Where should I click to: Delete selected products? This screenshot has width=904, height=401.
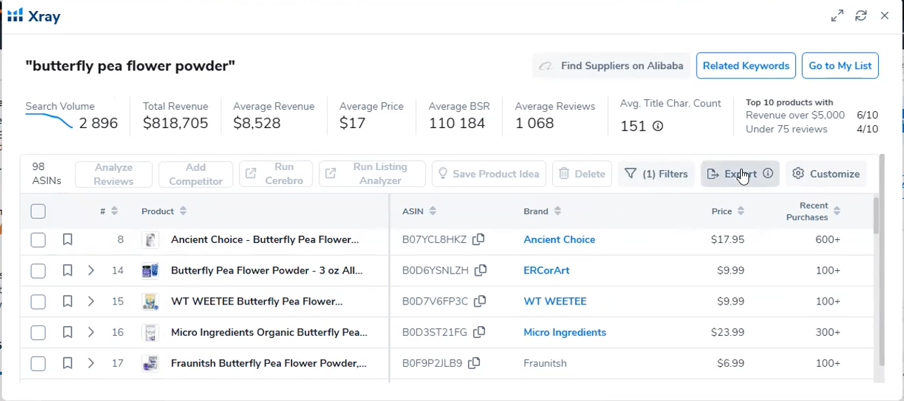pyautogui.click(x=582, y=174)
